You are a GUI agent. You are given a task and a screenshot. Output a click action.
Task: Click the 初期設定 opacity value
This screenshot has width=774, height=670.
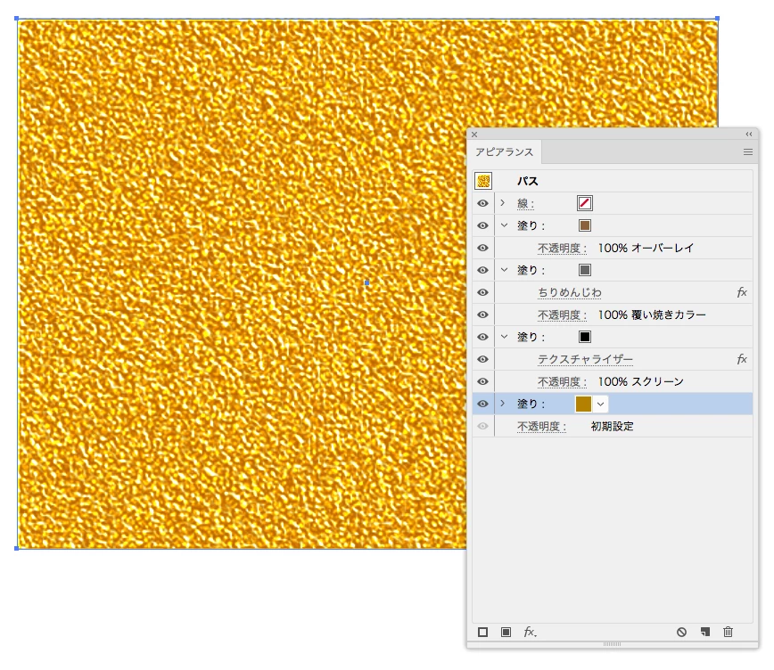point(612,426)
